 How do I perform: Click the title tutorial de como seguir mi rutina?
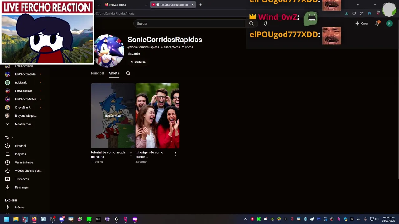coord(108,155)
